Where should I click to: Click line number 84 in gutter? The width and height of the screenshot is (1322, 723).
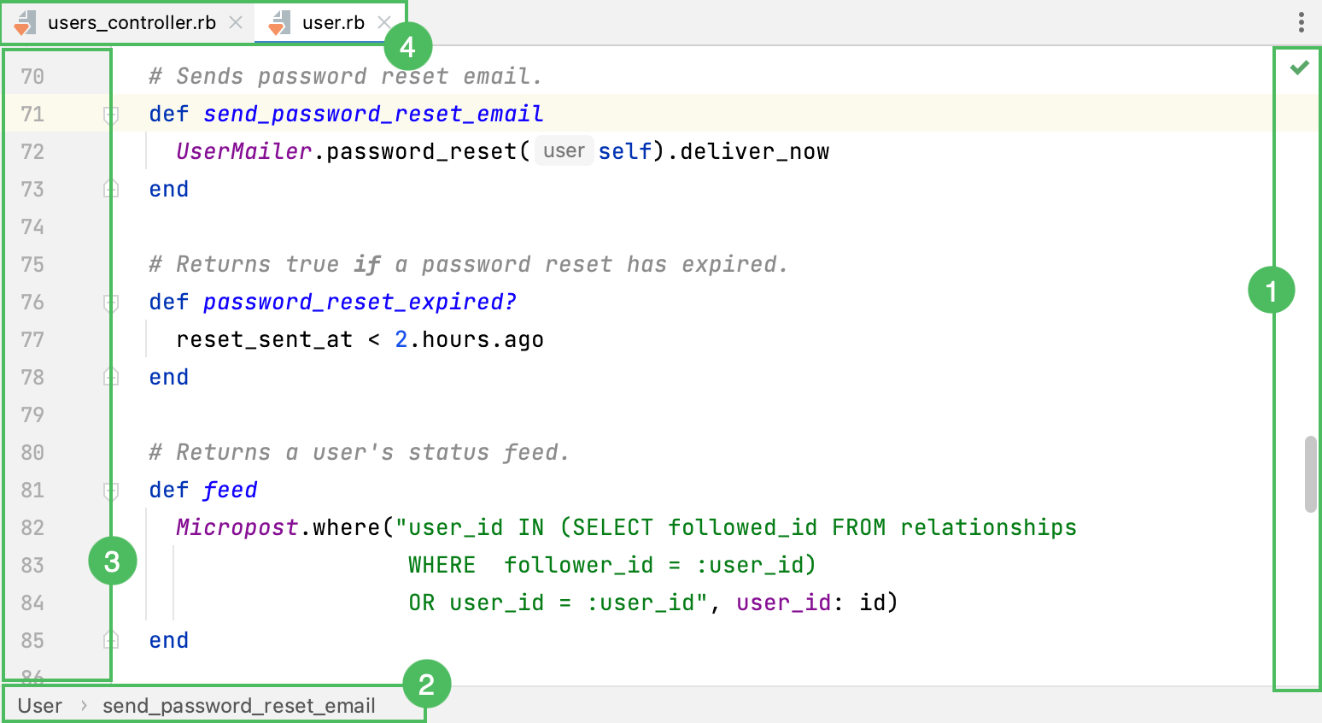pyautogui.click(x=32, y=603)
